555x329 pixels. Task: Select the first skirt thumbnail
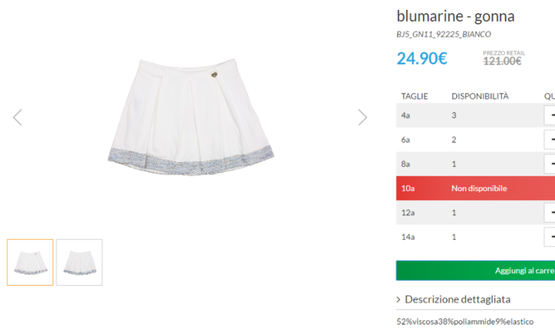[x=30, y=262]
